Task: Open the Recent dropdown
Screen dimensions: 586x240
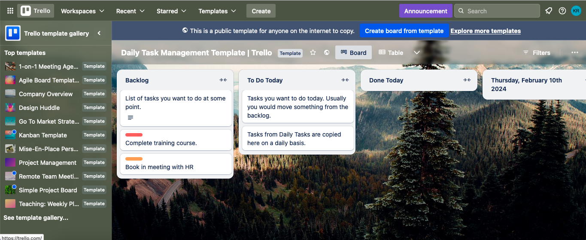Action: pos(130,11)
